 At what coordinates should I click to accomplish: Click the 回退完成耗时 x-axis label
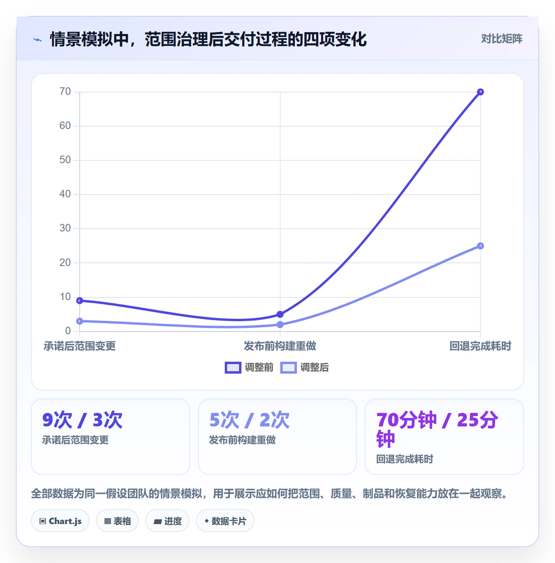480,346
